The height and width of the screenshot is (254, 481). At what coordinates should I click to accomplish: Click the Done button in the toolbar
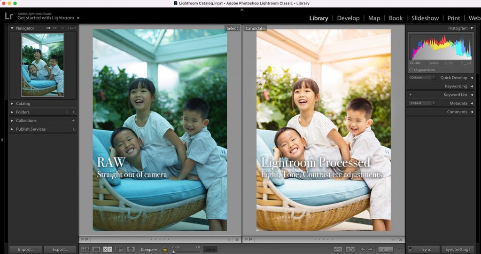(386, 249)
